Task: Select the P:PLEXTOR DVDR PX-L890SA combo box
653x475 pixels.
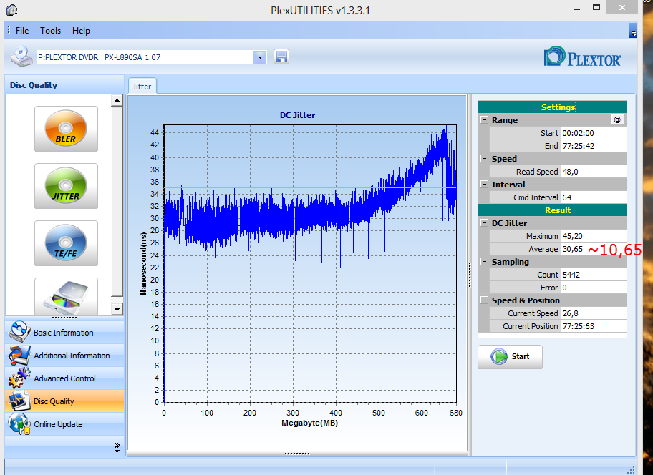Action: click(152, 57)
